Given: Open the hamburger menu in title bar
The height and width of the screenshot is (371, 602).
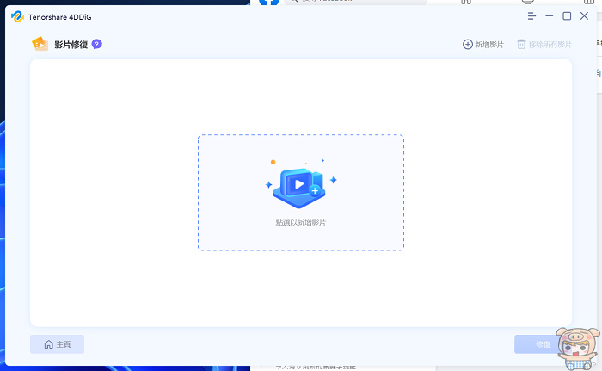Looking at the screenshot, I should 531,16.
